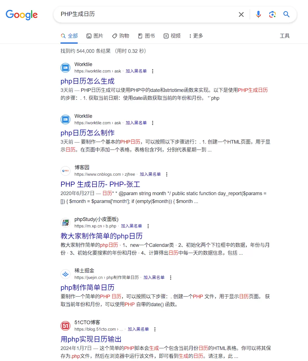Clear the search query with the X icon
The width and height of the screenshot is (308, 361).
(241, 14)
